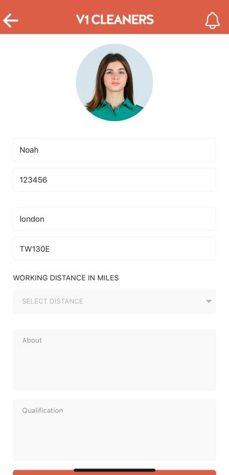Go back using the white arrow icon
Screen dimensions: 229x475
click(11, 21)
